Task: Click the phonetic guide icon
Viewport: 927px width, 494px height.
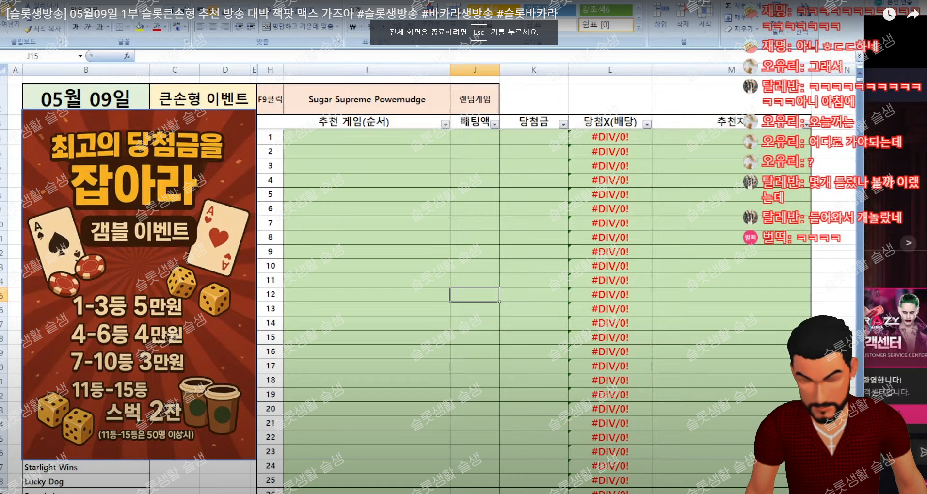Action: tap(176, 27)
